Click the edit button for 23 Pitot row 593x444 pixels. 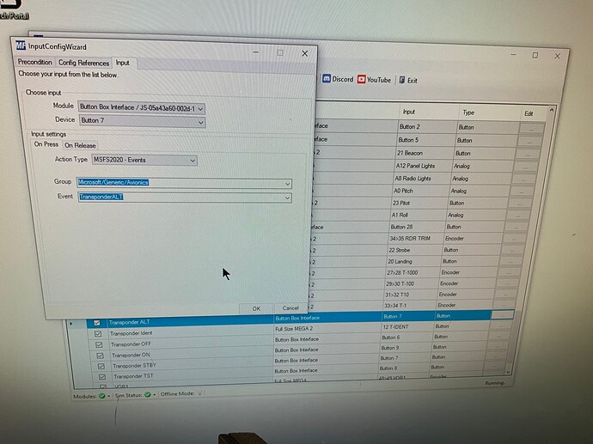pyautogui.click(x=519, y=204)
